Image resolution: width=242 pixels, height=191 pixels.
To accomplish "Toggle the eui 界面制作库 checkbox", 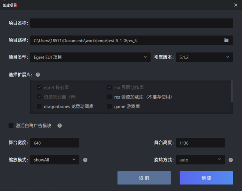I will (x=109, y=88).
